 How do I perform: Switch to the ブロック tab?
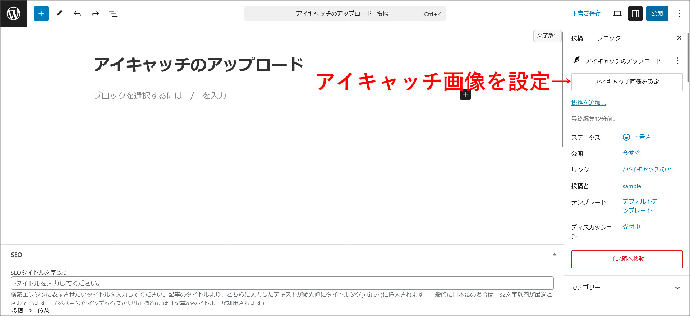click(609, 38)
